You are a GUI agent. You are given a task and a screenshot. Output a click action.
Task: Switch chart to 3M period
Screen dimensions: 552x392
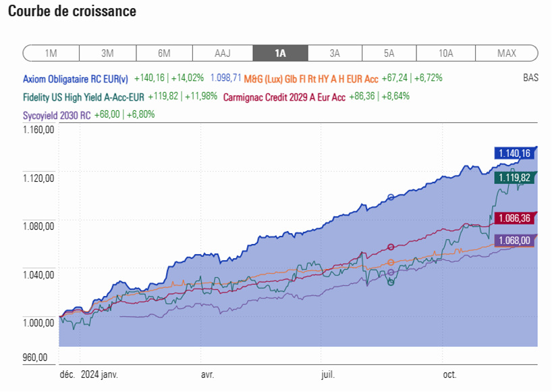coord(107,53)
